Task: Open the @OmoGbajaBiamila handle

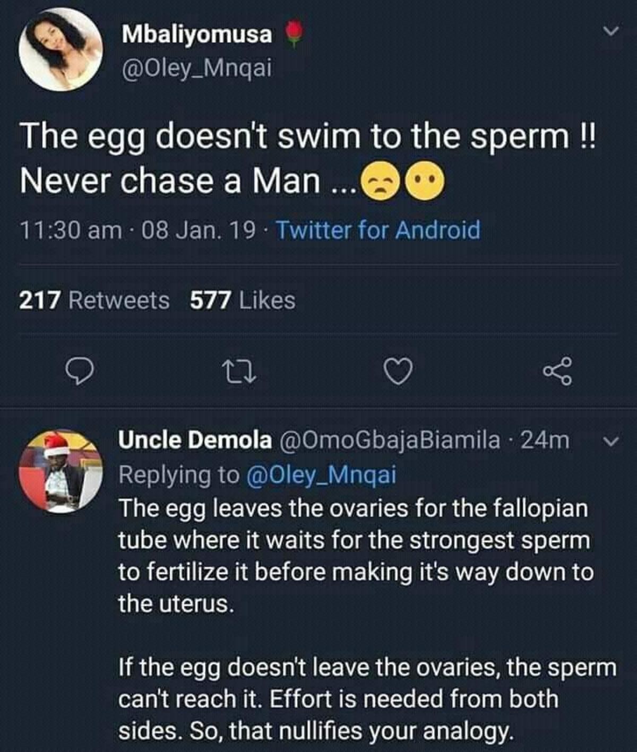Action: (x=390, y=440)
